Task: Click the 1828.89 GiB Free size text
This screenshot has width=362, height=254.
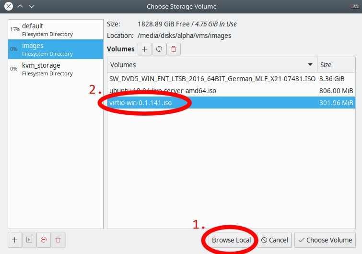Action: point(163,24)
